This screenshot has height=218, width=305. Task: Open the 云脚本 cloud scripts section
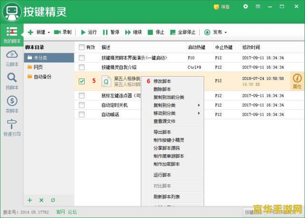[x=12, y=59]
